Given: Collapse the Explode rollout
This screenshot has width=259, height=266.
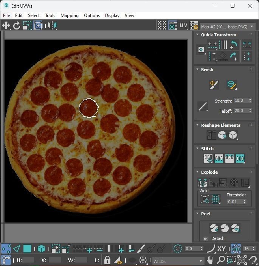Looking at the screenshot, I should coord(197,172).
